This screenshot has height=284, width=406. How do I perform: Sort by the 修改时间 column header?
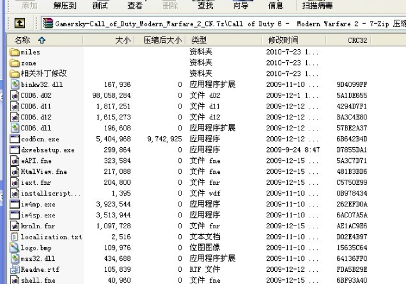point(293,40)
